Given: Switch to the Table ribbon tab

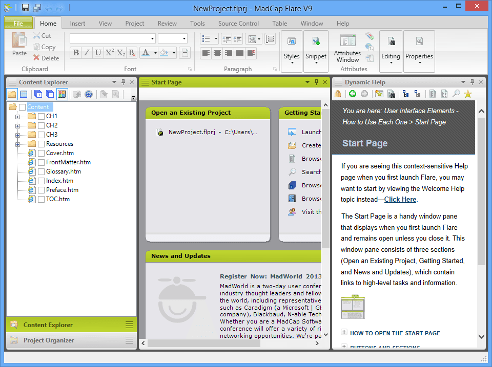Looking at the screenshot, I should point(280,24).
